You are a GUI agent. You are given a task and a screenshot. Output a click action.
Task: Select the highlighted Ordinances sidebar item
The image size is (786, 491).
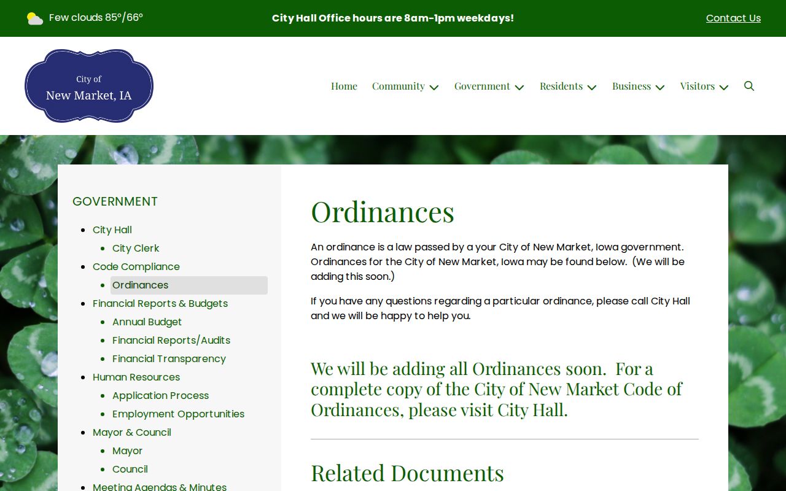(189, 285)
